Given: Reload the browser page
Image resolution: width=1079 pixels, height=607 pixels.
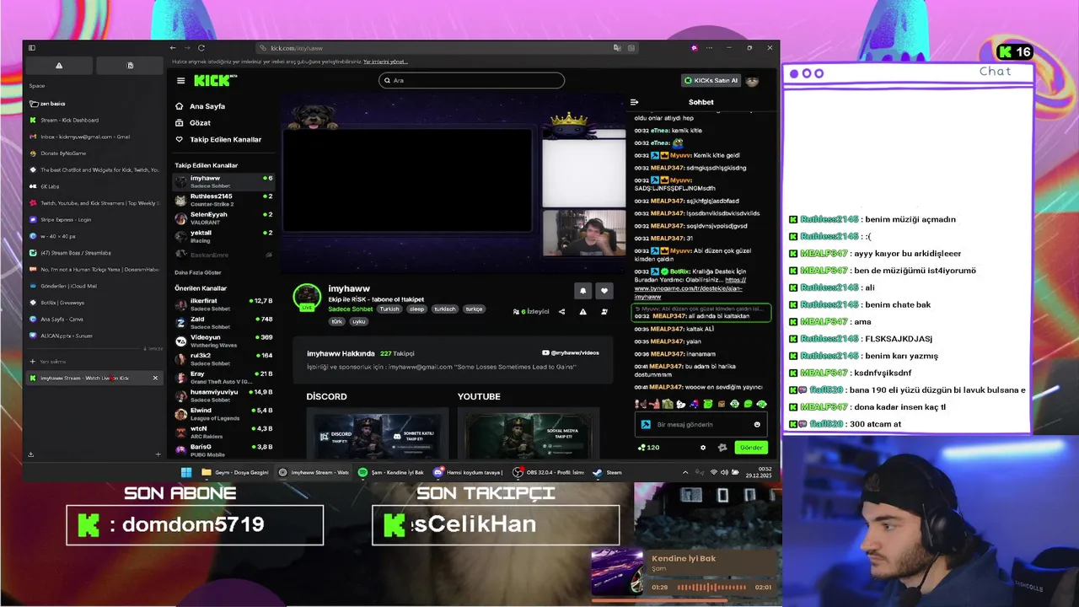Looking at the screenshot, I should point(201,48).
